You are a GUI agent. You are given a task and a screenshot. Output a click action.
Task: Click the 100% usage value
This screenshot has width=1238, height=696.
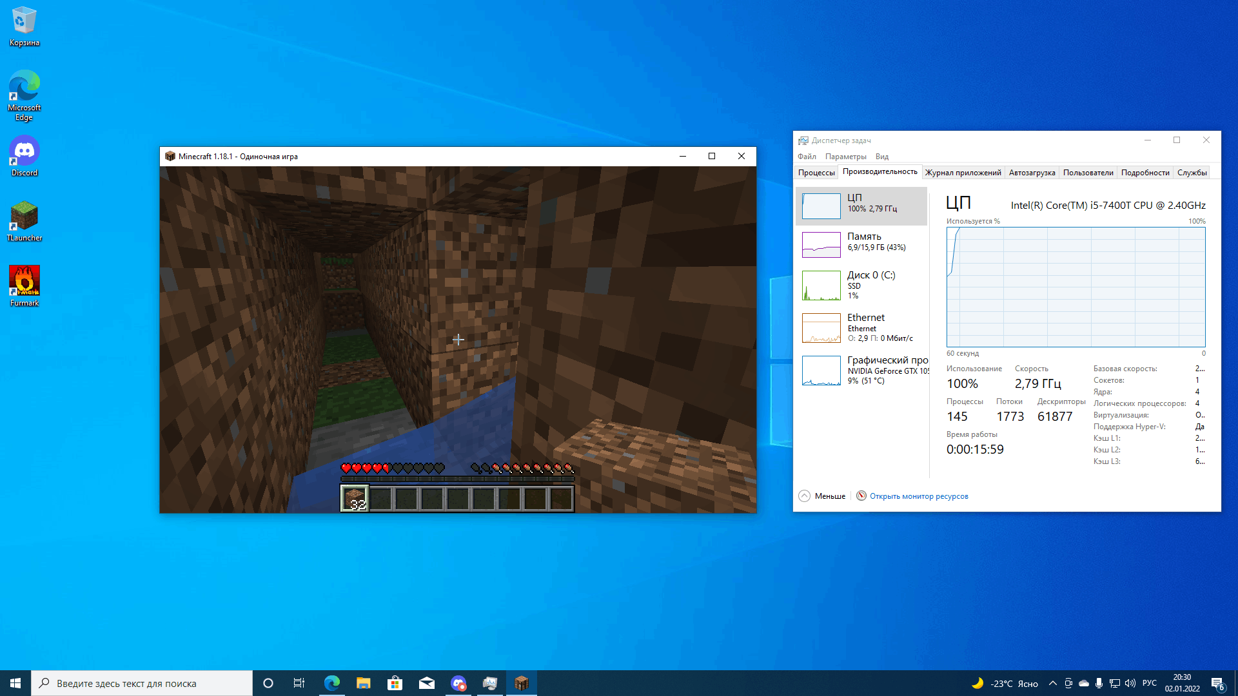[x=962, y=384]
